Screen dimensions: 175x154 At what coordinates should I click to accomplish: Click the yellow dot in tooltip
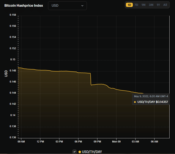click(135, 102)
